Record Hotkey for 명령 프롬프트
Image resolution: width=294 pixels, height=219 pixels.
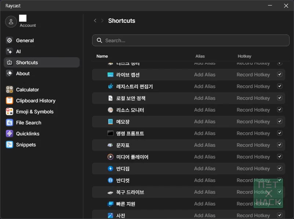coord(253,134)
